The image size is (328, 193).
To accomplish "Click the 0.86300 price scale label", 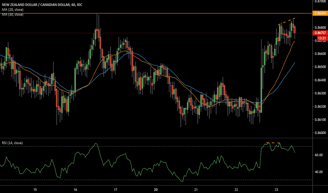I will 320,93.
